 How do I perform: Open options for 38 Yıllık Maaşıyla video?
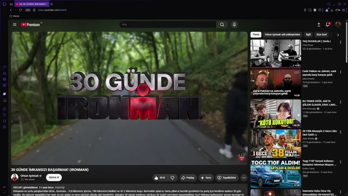[340, 132]
